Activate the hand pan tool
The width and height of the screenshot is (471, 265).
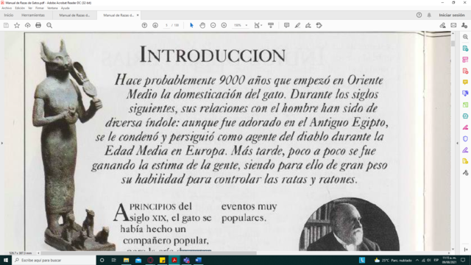202,26
